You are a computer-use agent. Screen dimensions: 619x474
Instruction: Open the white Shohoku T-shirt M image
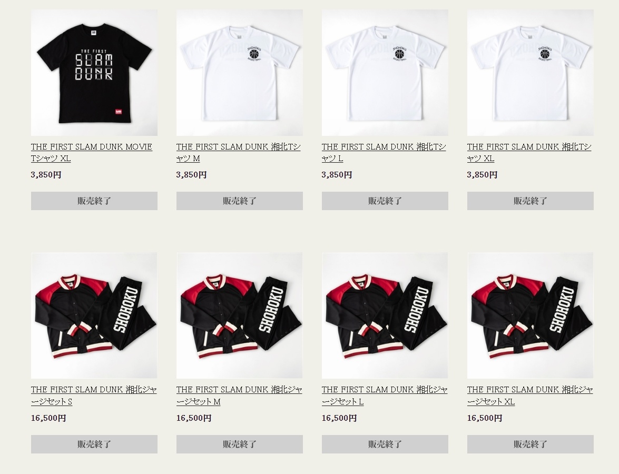240,73
